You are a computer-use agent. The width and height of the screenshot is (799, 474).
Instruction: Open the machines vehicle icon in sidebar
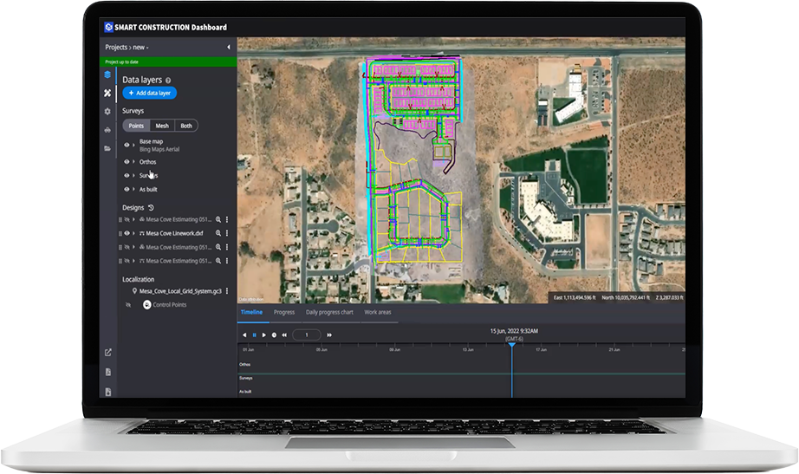[x=107, y=130]
